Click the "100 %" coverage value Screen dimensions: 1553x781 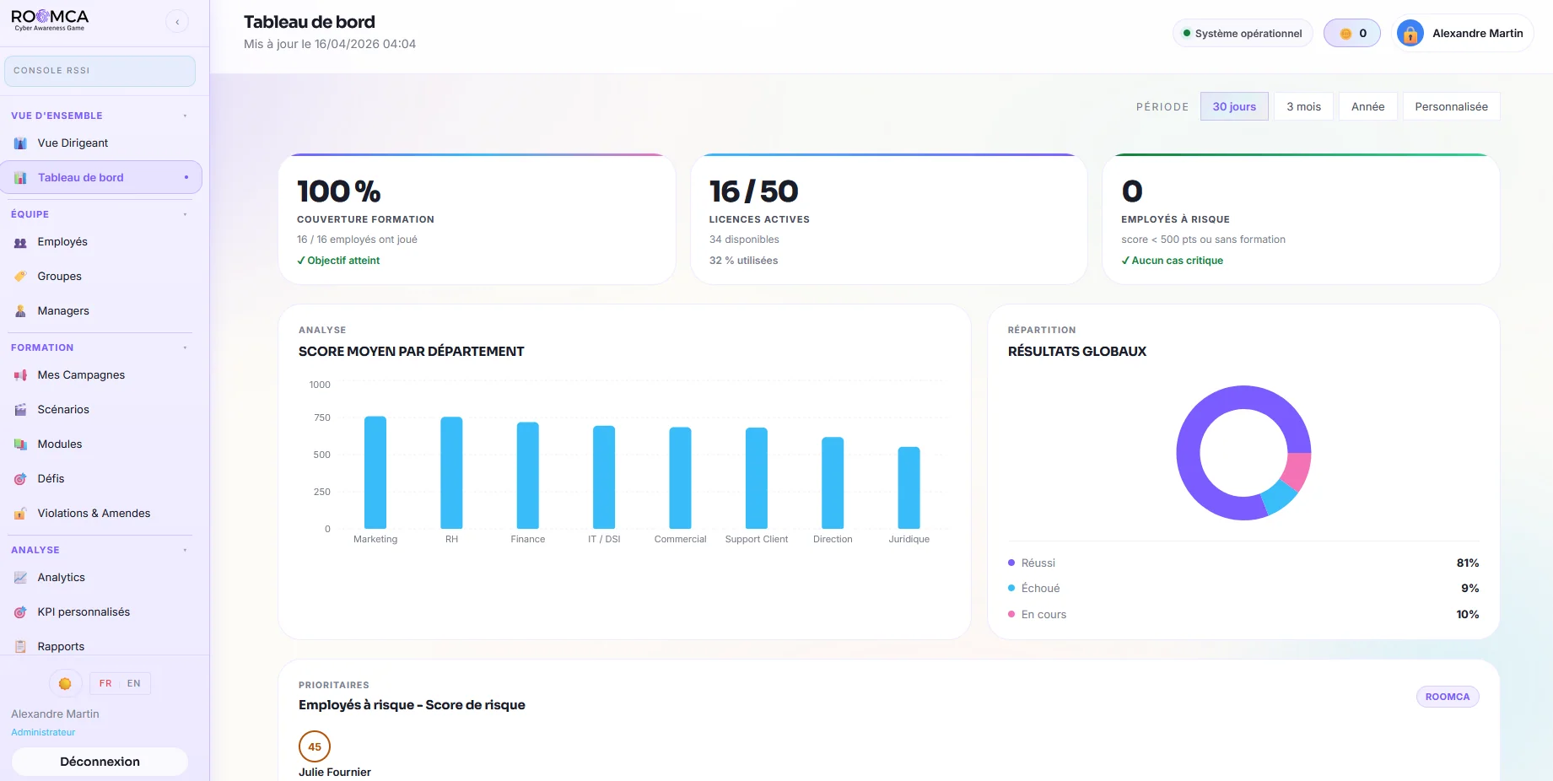[339, 191]
